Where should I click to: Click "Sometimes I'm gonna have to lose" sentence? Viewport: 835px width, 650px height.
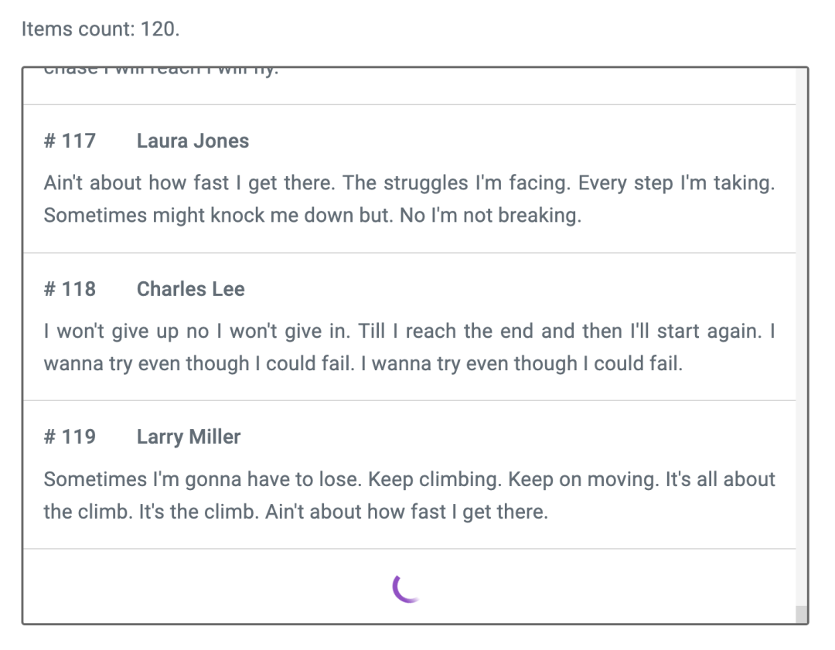[x=203, y=479]
